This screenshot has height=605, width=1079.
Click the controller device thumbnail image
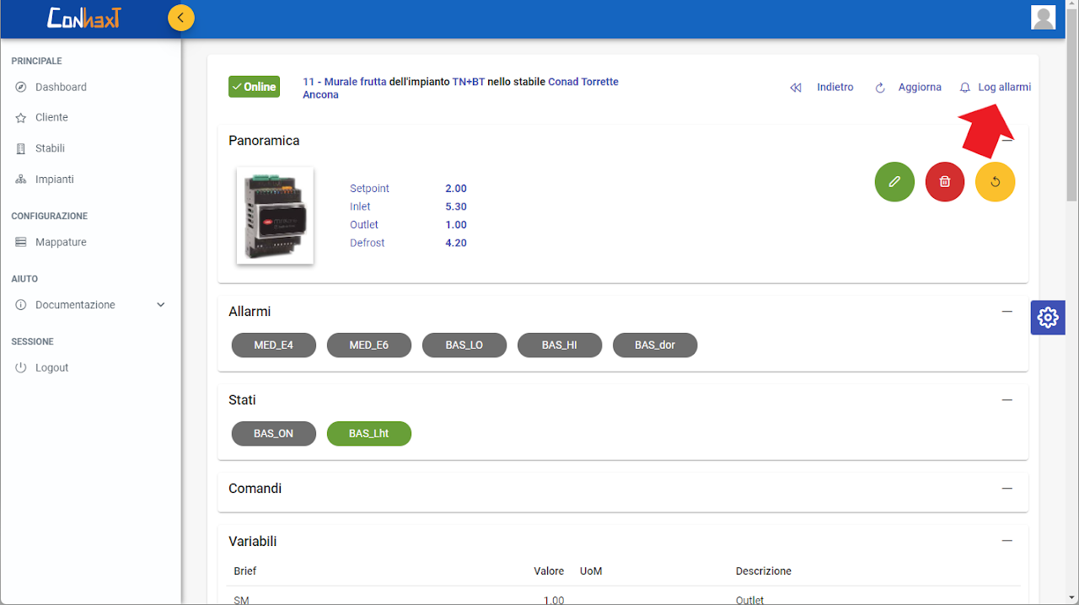pos(275,216)
